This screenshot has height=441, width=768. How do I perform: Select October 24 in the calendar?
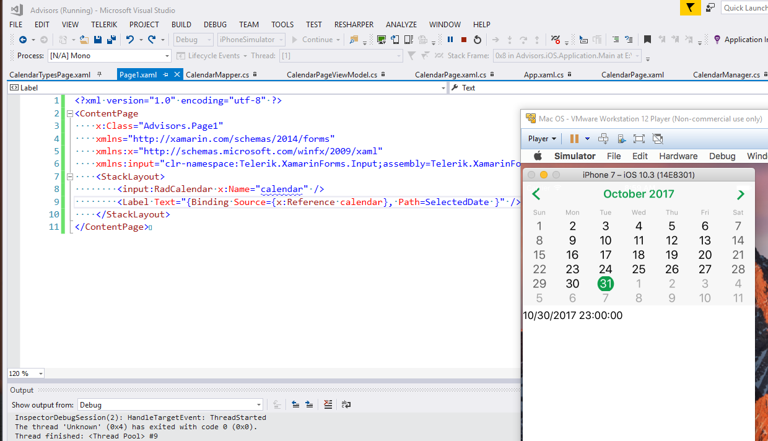[605, 269]
